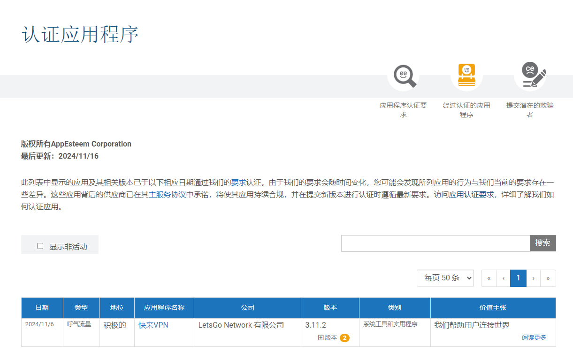Go to the last page with » button
Screen dimensions: 573x359
(548, 278)
